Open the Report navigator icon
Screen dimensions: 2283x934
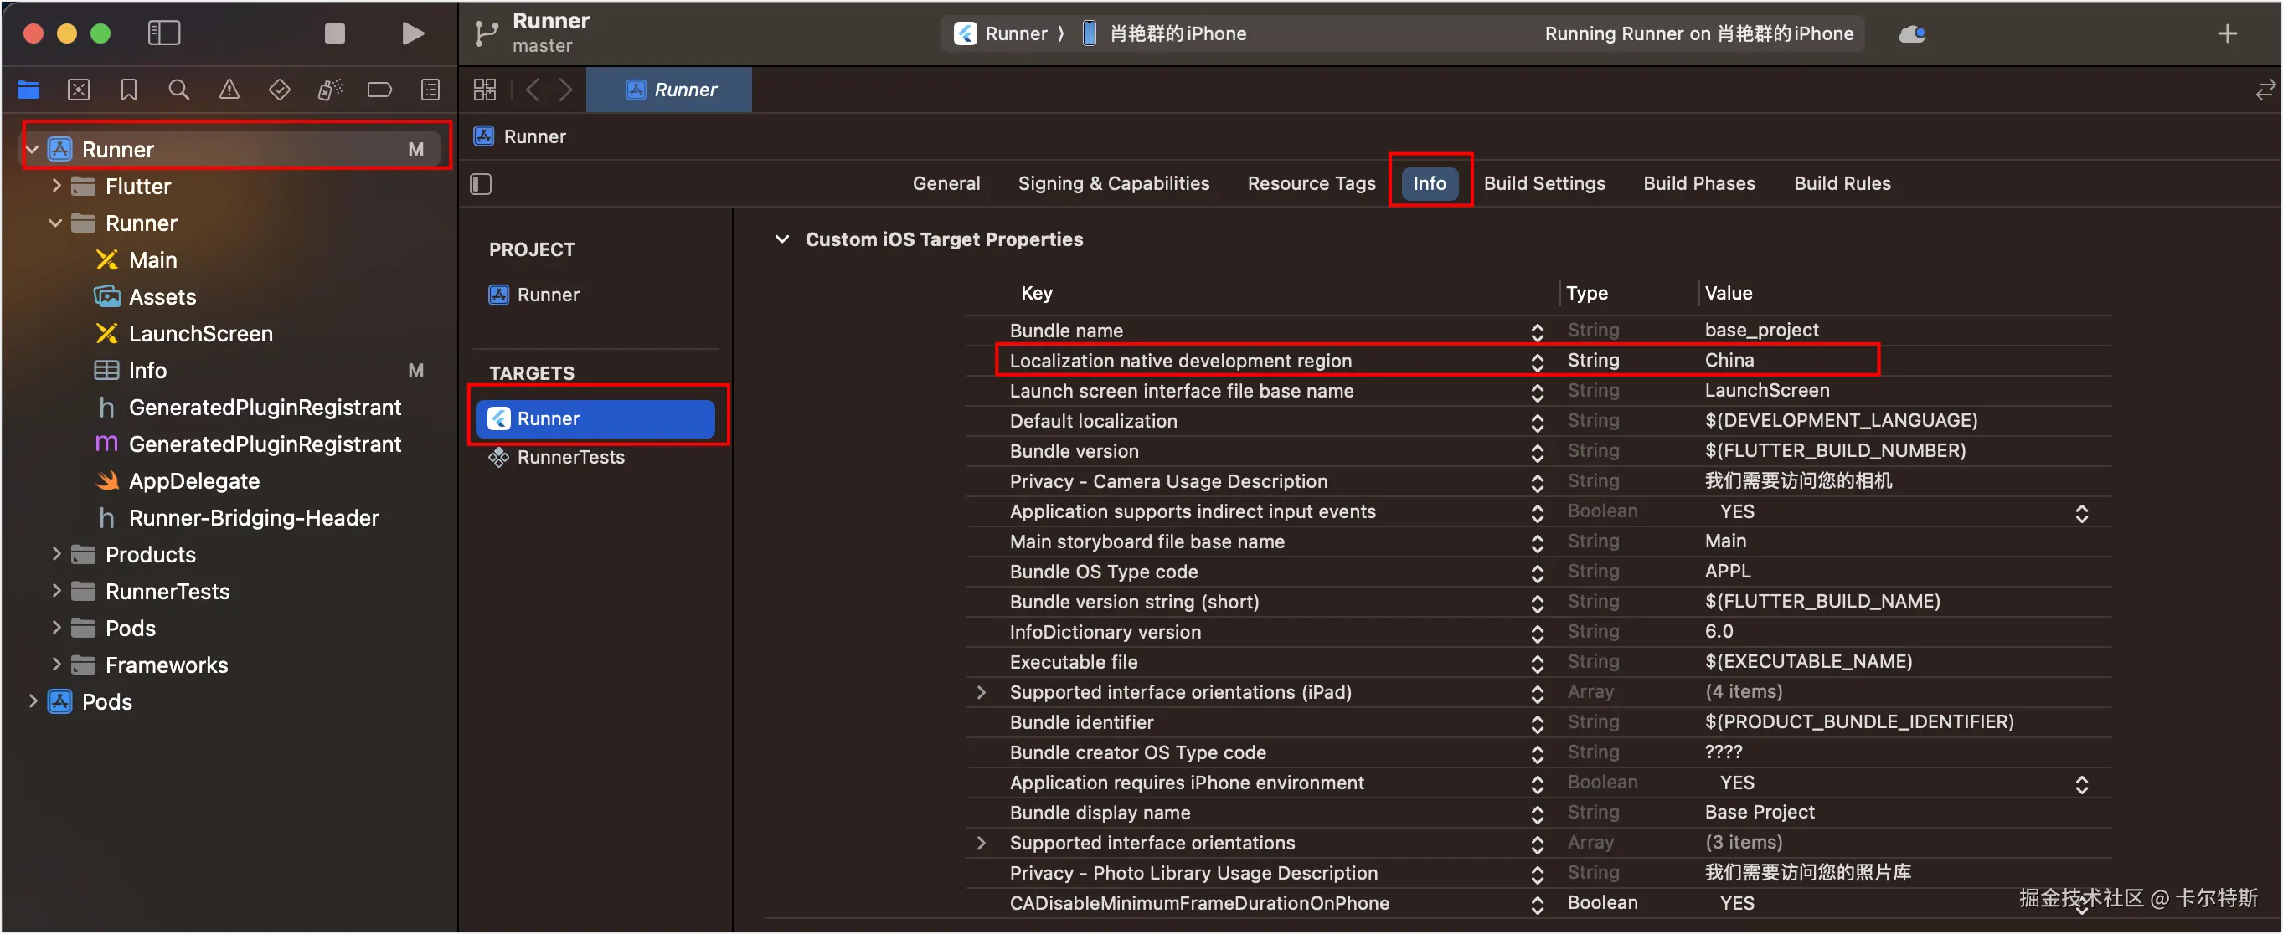[x=430, y=90]
